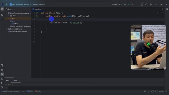The height and width of the screenshot is (95, 169).
Task: Stop the running process in Run panel
Action: 9,84
